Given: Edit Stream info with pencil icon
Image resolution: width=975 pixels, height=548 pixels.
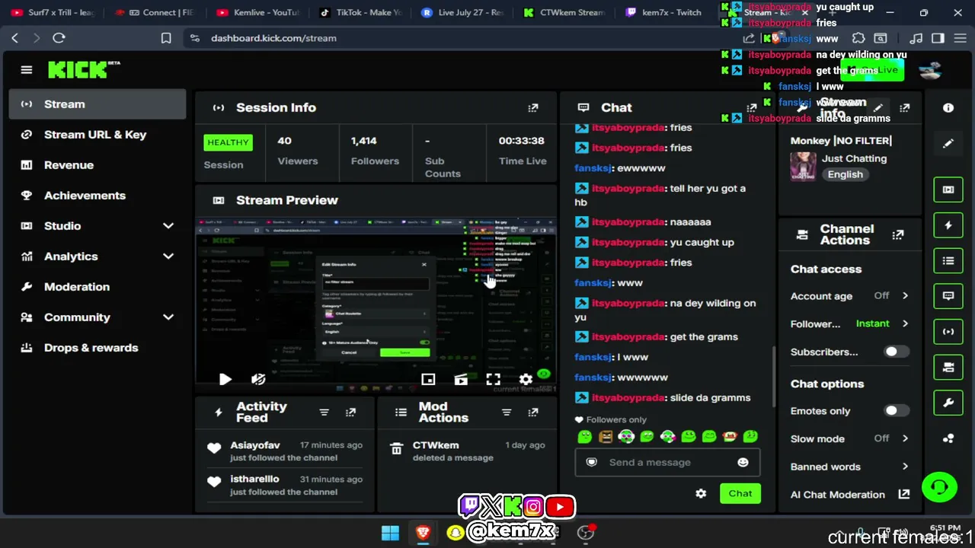Looking at the screenshot, I should point(878,108).
